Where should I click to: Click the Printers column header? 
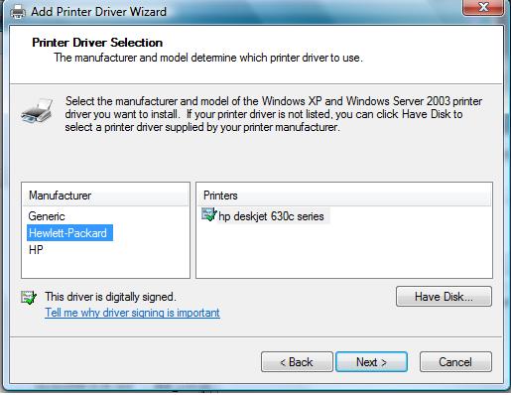click(344, 196)
